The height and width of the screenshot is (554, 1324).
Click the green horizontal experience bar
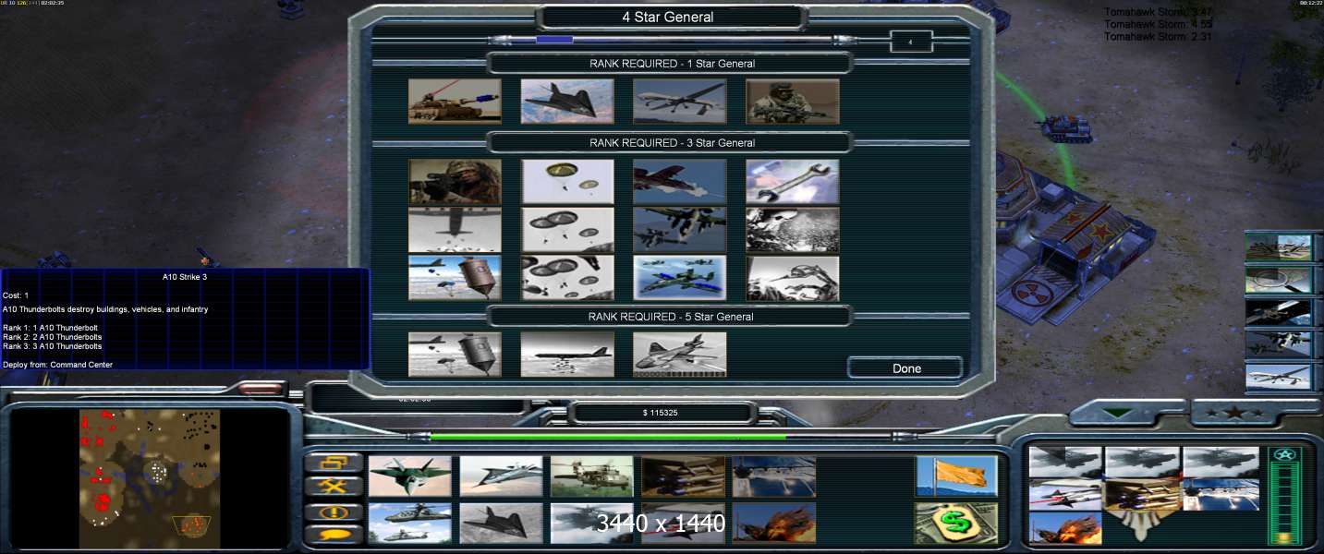[x=608, y=437]
